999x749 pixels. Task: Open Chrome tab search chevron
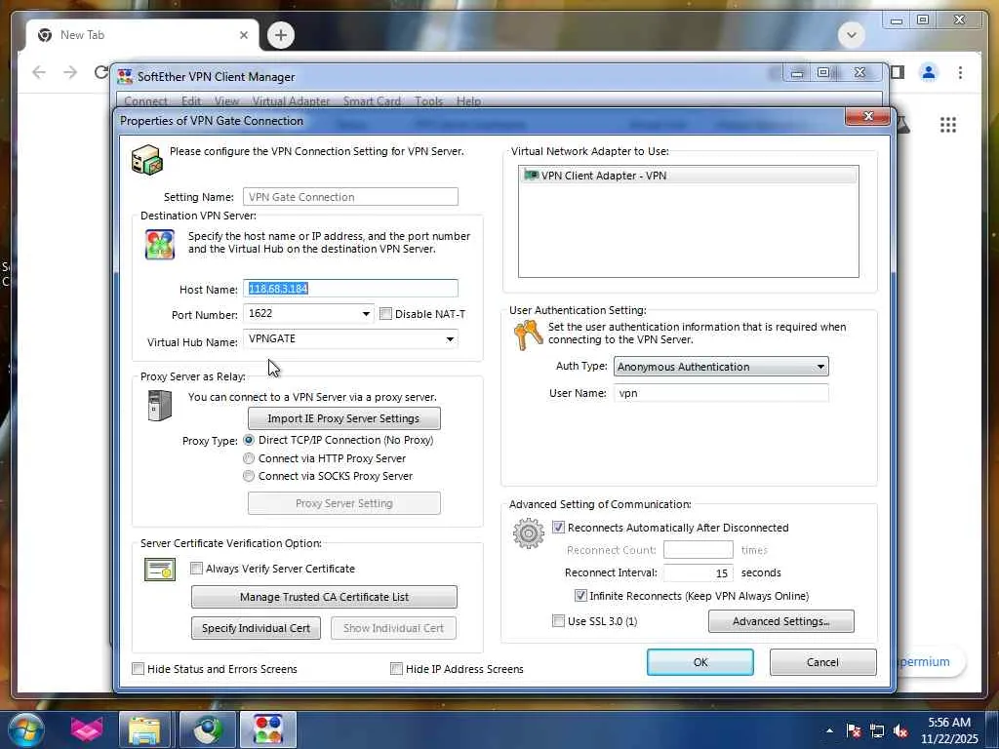coord(851,34)
